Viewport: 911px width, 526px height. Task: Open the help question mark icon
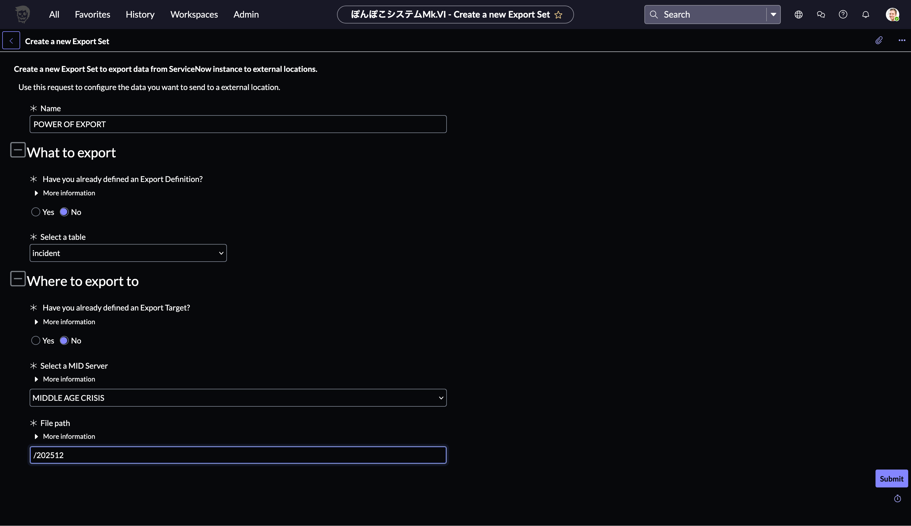pos(843,15)
